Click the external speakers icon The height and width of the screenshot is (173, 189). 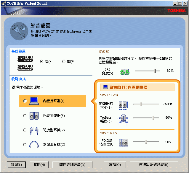34,116
